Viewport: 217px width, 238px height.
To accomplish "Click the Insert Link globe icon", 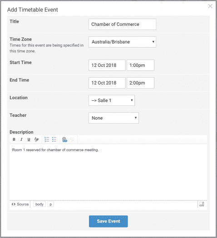I will point(64,139).
